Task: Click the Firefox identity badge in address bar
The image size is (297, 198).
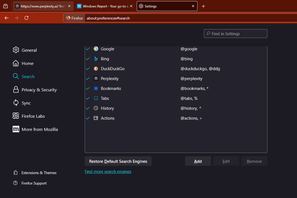Action: pos(74,18)
